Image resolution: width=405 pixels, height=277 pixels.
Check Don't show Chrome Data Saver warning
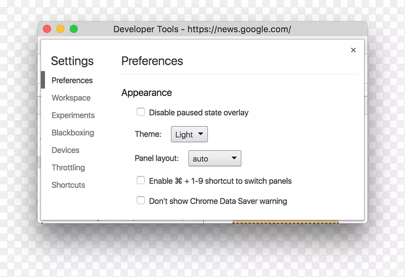coord(141,200)
